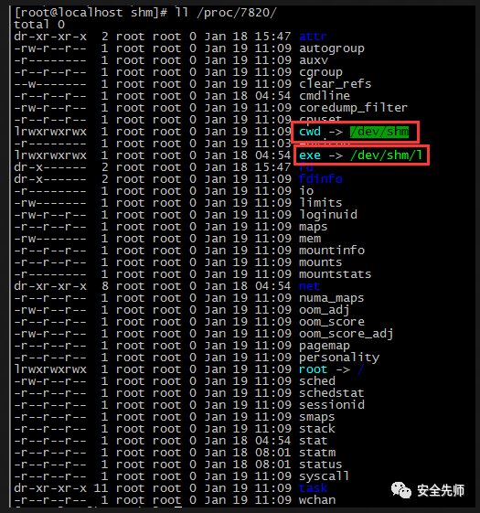
Task: Select the "schedstat" file name
Action: click(331, 393)
